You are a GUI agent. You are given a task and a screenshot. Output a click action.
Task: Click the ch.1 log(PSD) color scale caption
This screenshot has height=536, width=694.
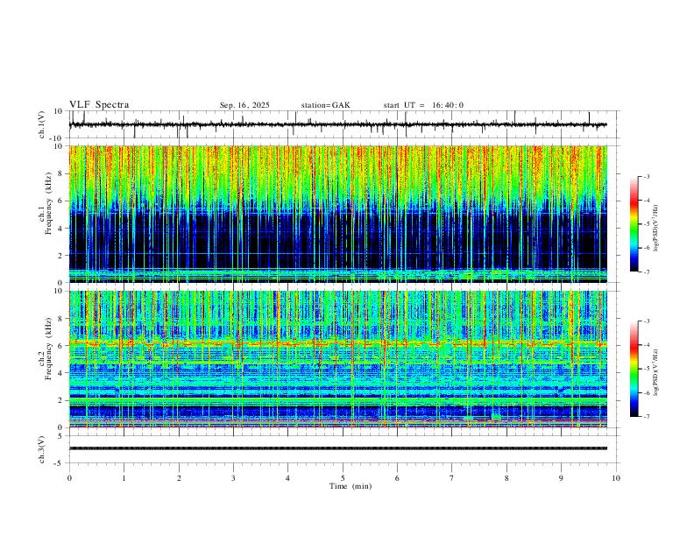(x=656, y=229)
